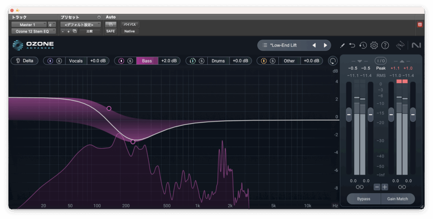Click the undo arrow icon
Screen dimensions: 433x219
pyautogui.click(x=352, y=45)
